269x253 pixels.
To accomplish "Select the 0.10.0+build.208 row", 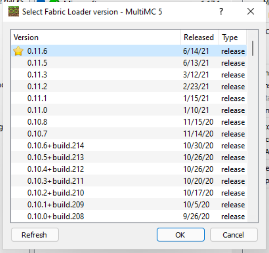I will (56, 216).
